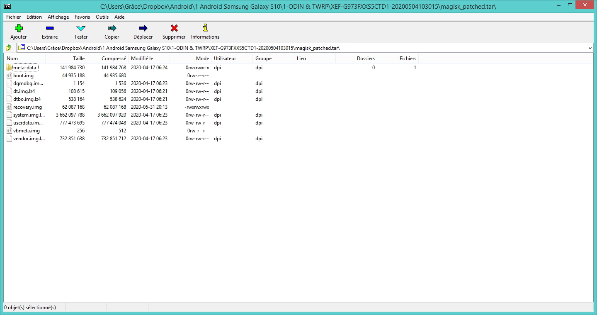Viewport: 597px width, 315px height.
Task: Expand the address bar path dropdown
Action: (x=590, y=48)
